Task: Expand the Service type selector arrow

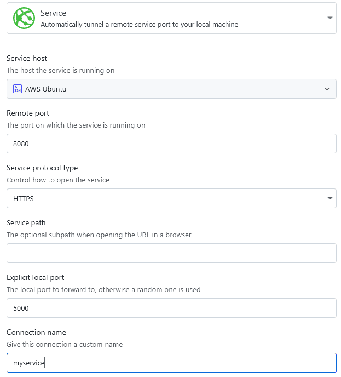Action: click(x=330, y=18)
